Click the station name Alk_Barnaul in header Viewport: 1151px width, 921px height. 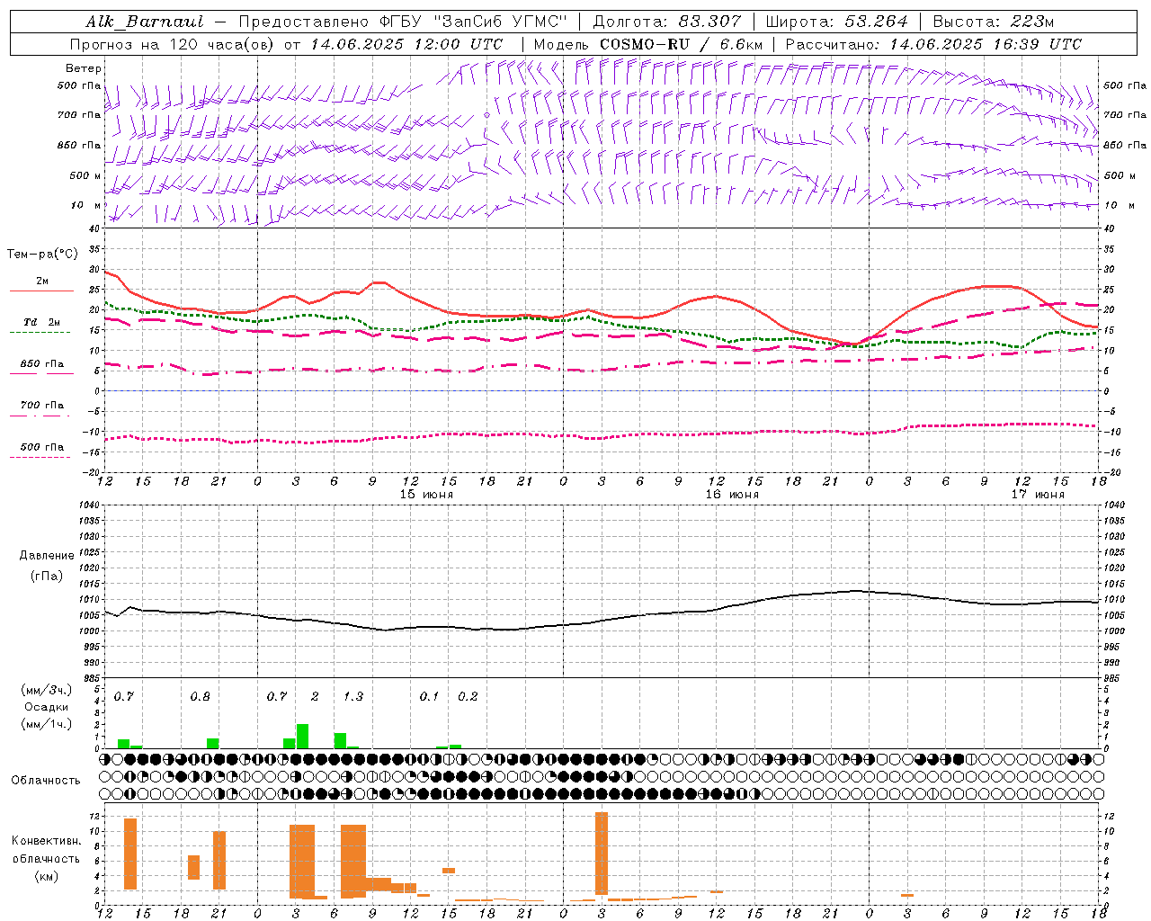[x=145, y=22]
